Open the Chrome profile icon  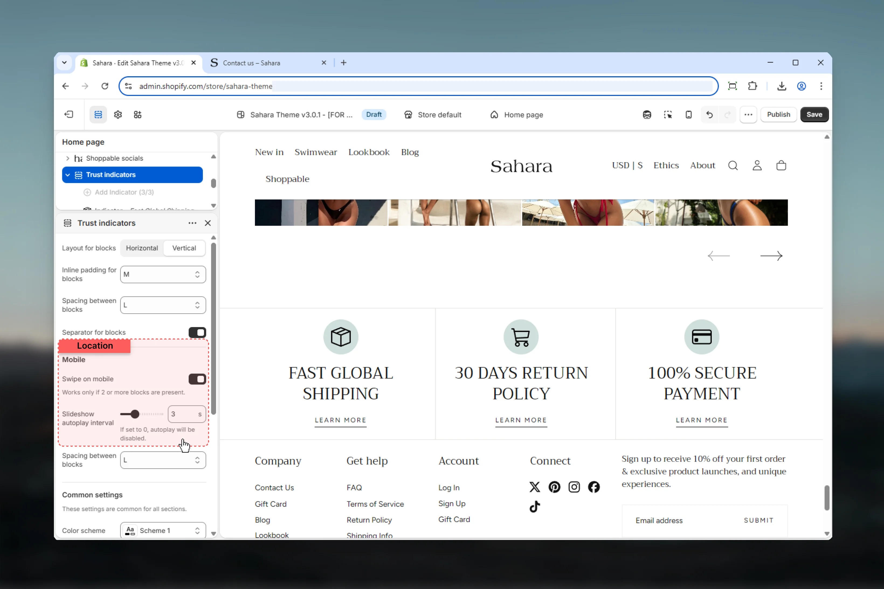(801, 86)
